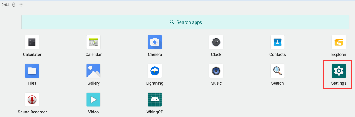Open the Search app magnifier icon
Viewport: 355px width, 117px height.
[277, 71]
